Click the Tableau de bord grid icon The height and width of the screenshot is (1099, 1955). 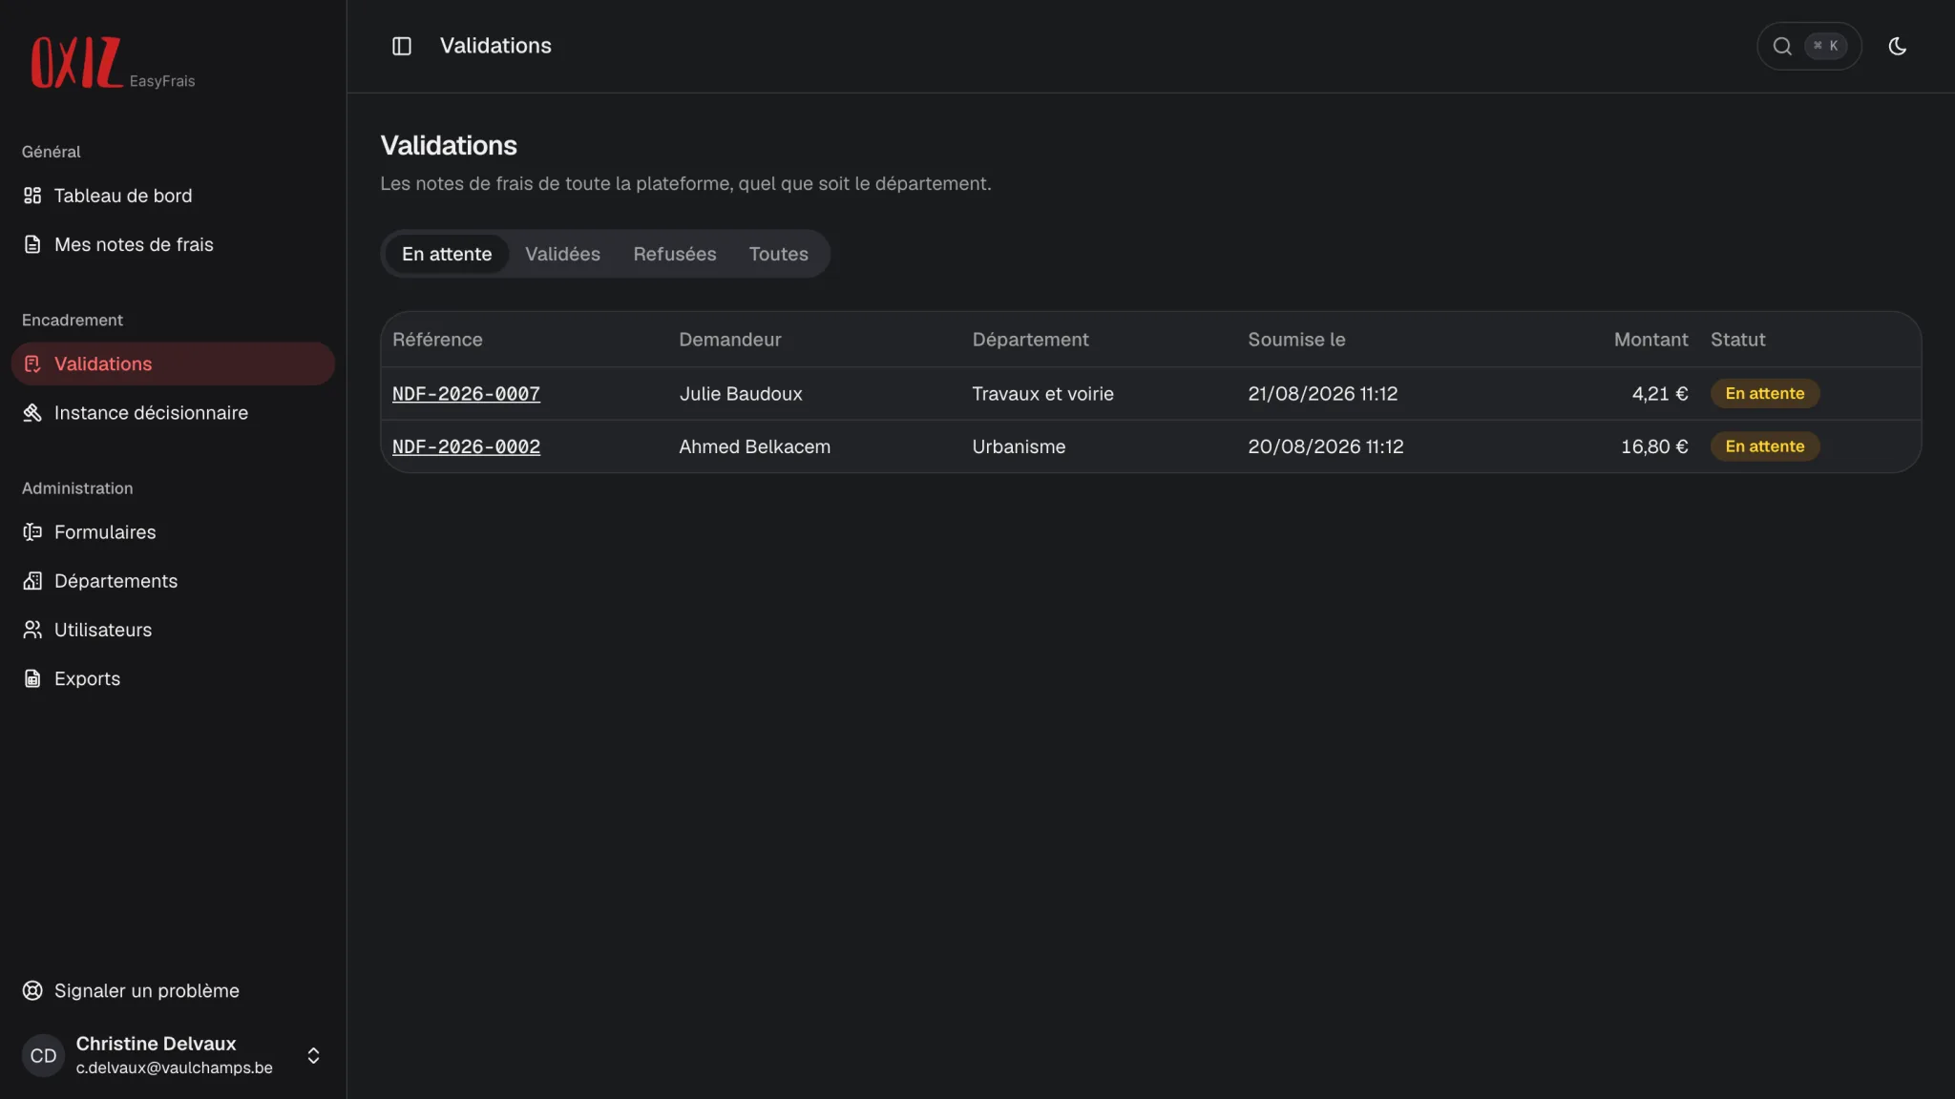tap(32, 196)
